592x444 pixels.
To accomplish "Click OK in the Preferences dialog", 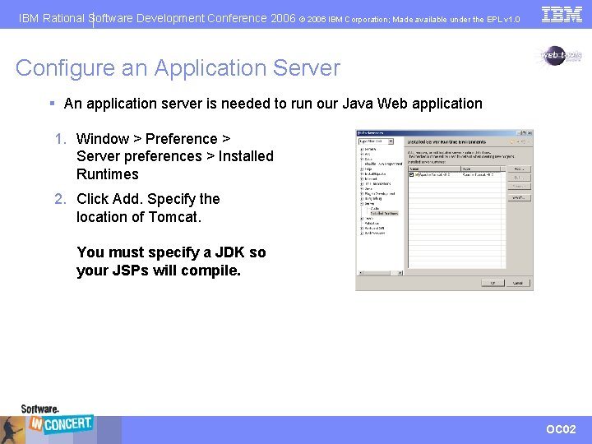I will (493, 283).
